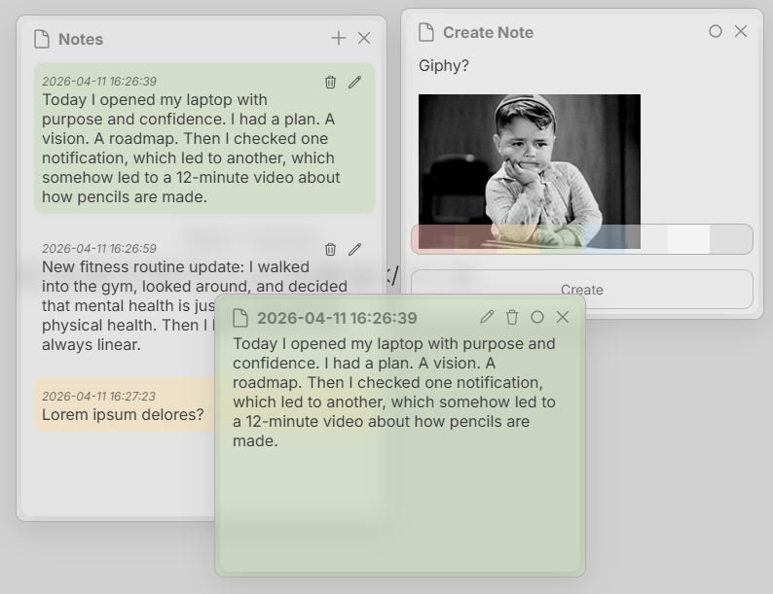This screenshot has width=773, height=594.
Task: Close the green sticky note window
Action: pos(563,317)
